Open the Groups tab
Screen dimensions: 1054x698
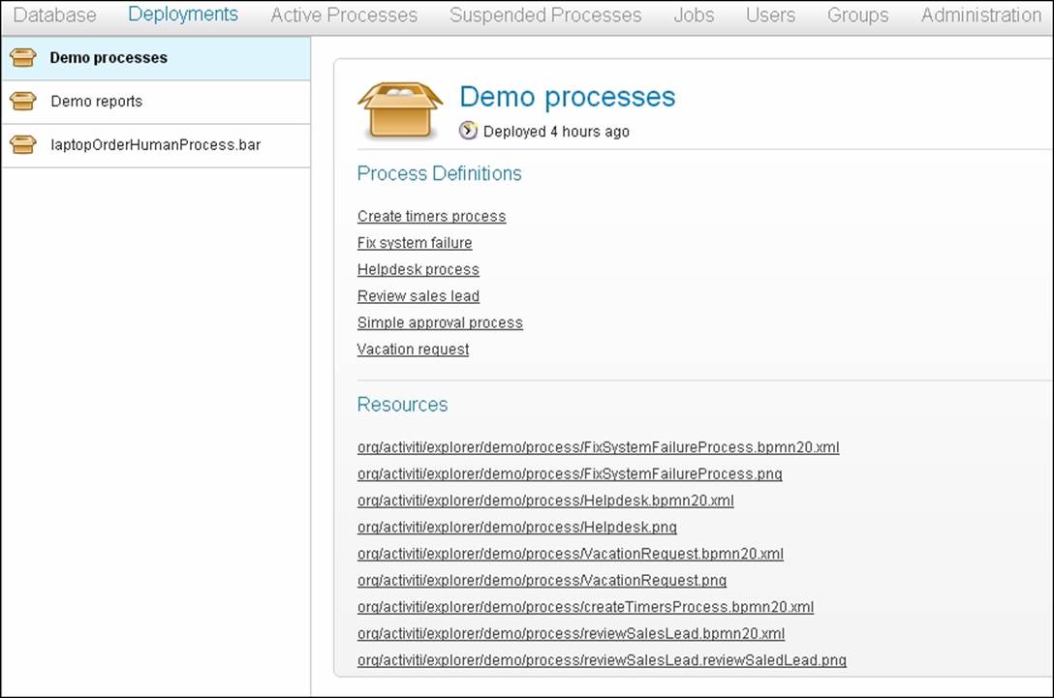[x=857, y=15]
